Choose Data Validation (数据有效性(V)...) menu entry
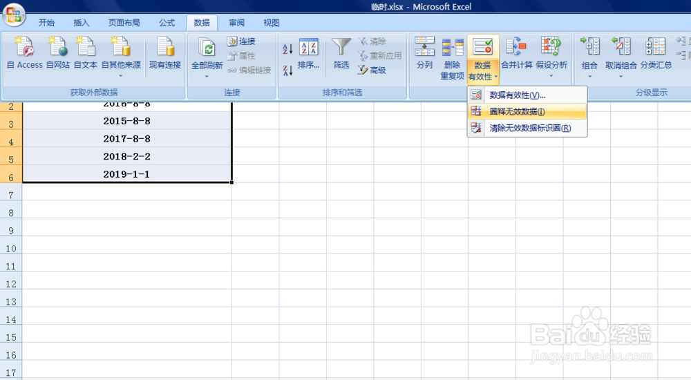691x380 pixels. click(x=527, y=95)
